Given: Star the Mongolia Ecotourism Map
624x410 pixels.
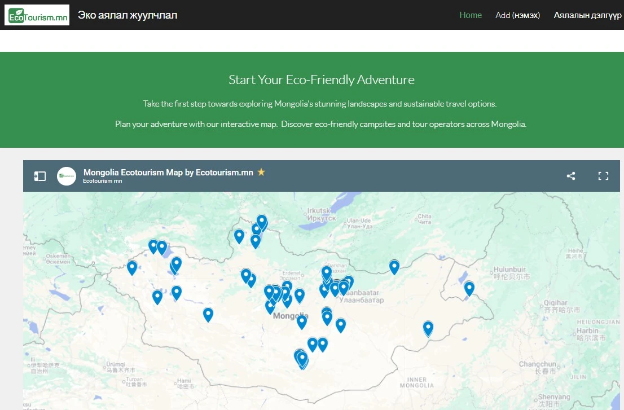Looking at the screenshot, I should pyautogui.click(x=261, y=172).
